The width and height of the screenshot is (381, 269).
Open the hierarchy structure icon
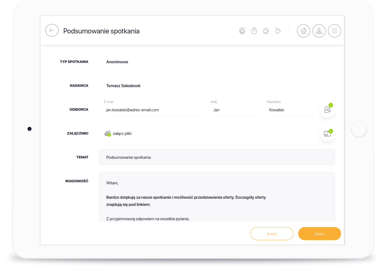point(319,31)
